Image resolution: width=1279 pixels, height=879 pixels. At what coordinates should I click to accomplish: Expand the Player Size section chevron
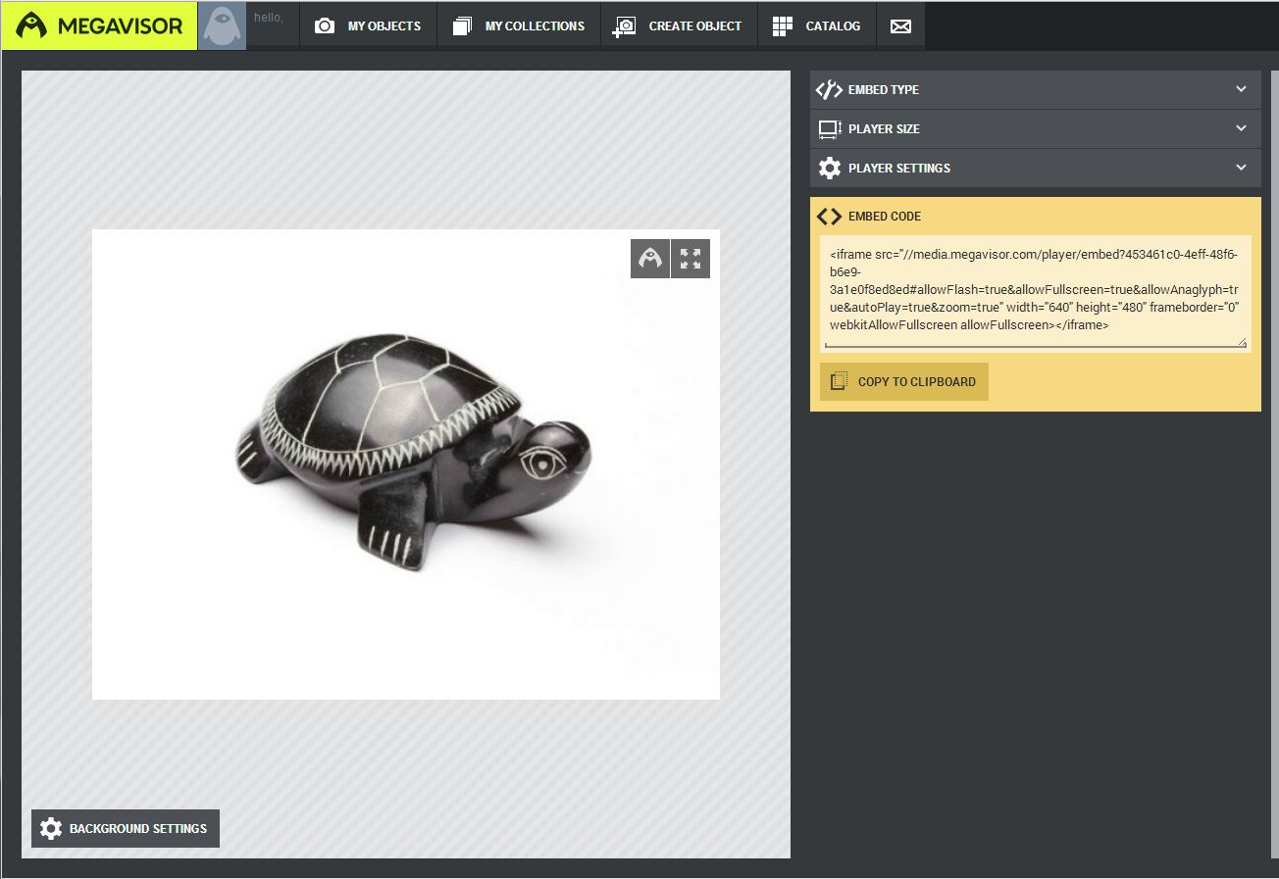click(1241, 128)
